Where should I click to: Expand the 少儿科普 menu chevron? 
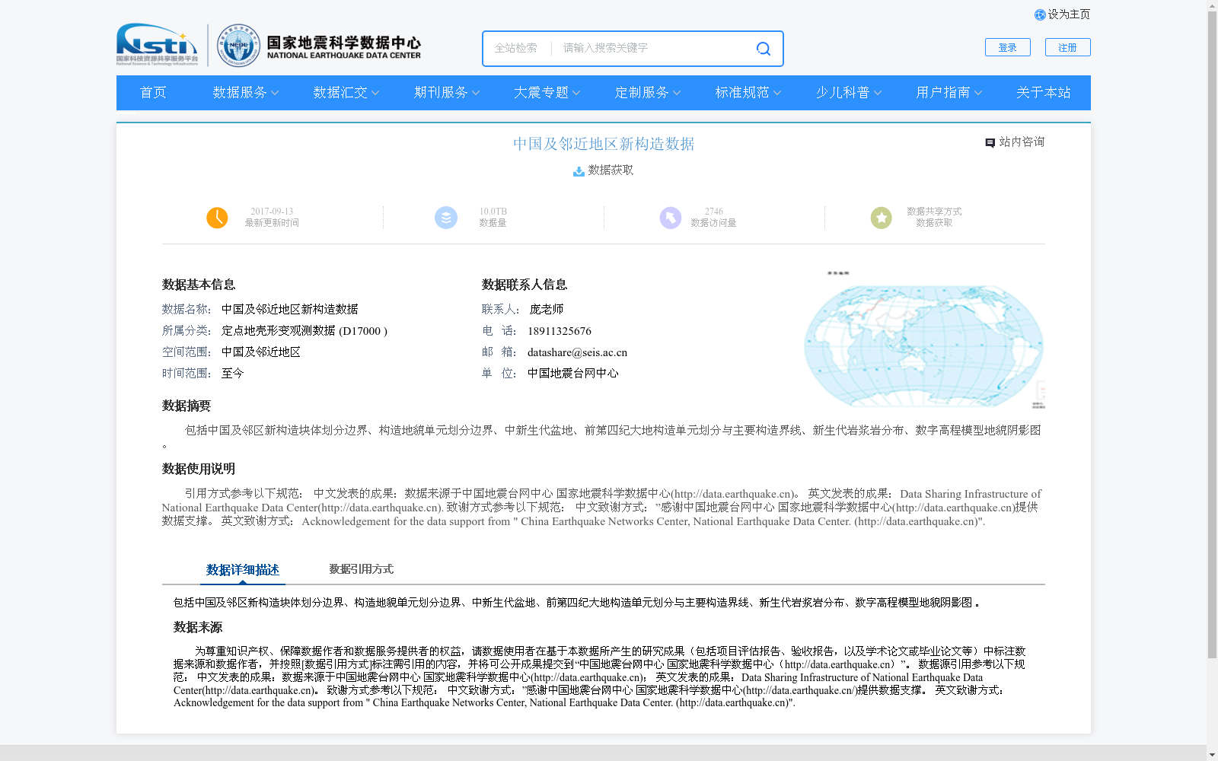[x=878, y=93]
